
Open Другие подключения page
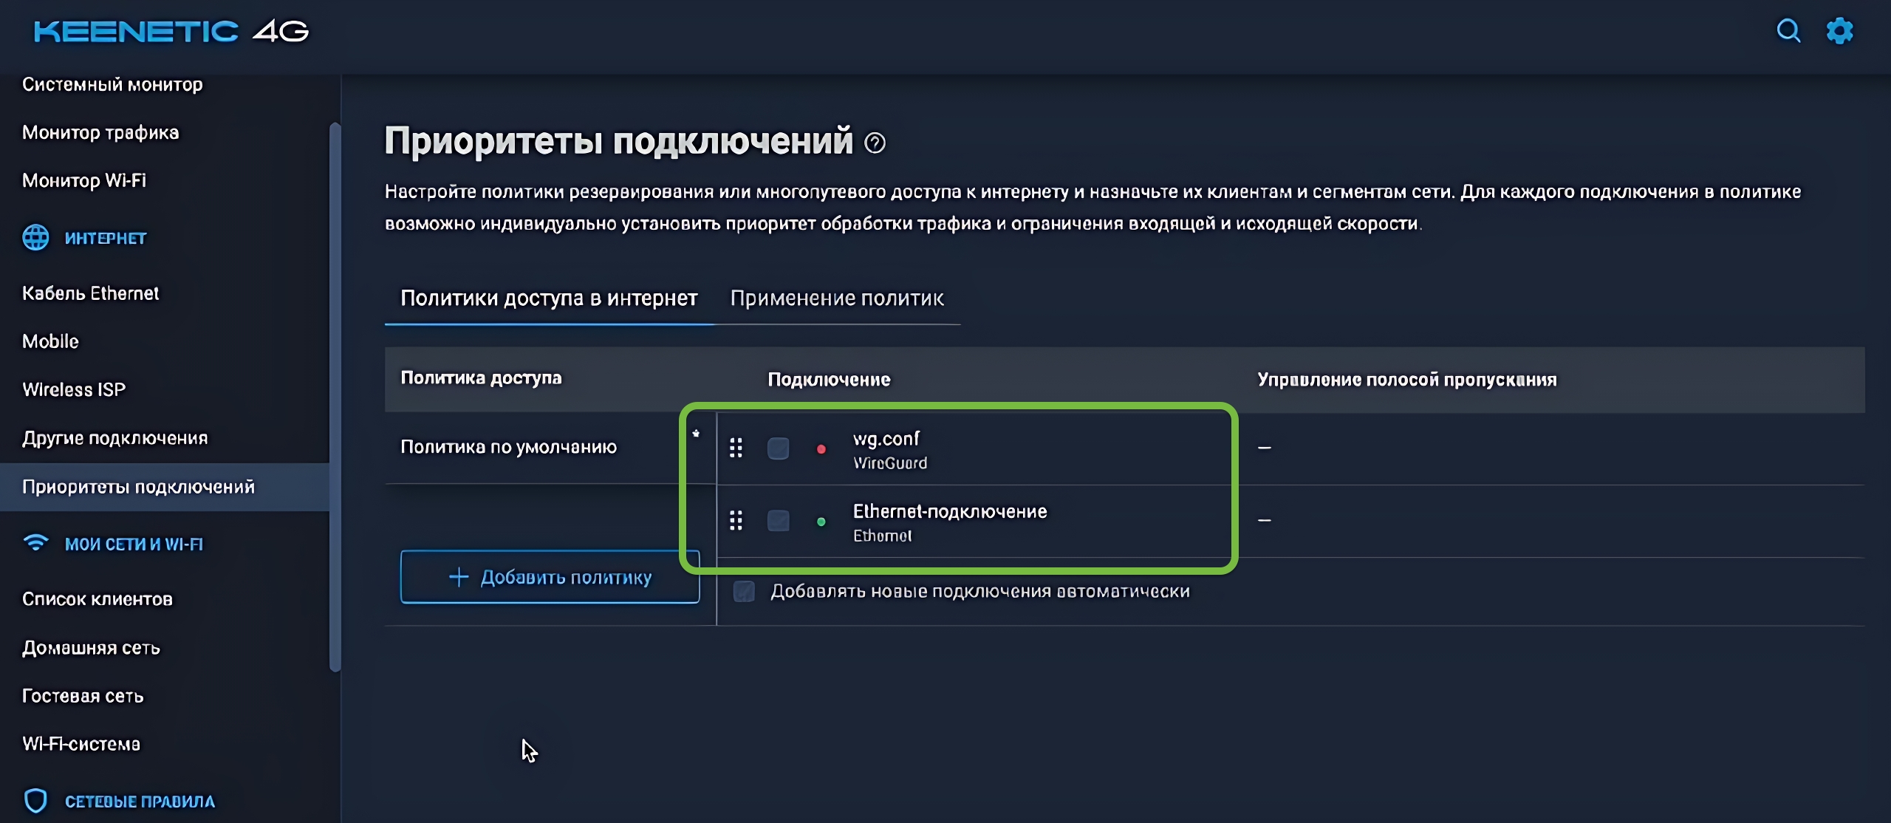(x=114, y=438)
